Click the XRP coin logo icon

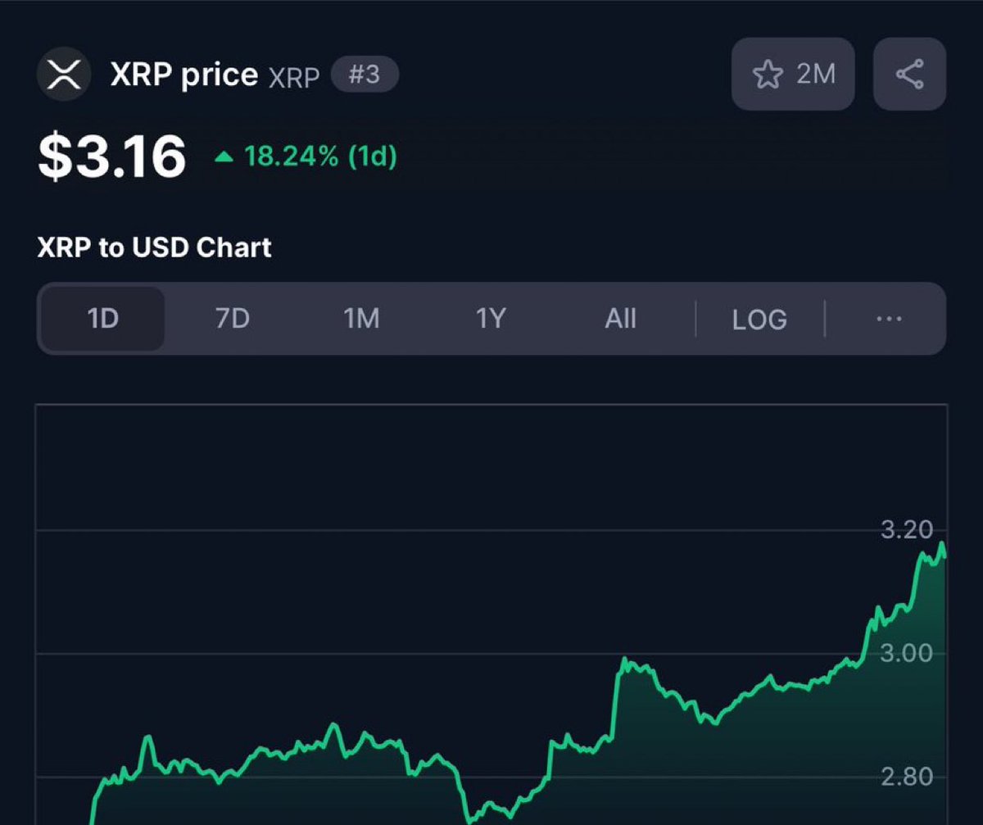(x=64, y=75)
